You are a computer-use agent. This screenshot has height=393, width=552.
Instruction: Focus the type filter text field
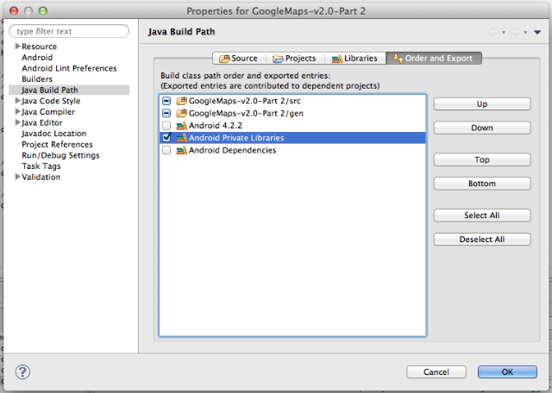pyautogui.click(x=69, y=31)
